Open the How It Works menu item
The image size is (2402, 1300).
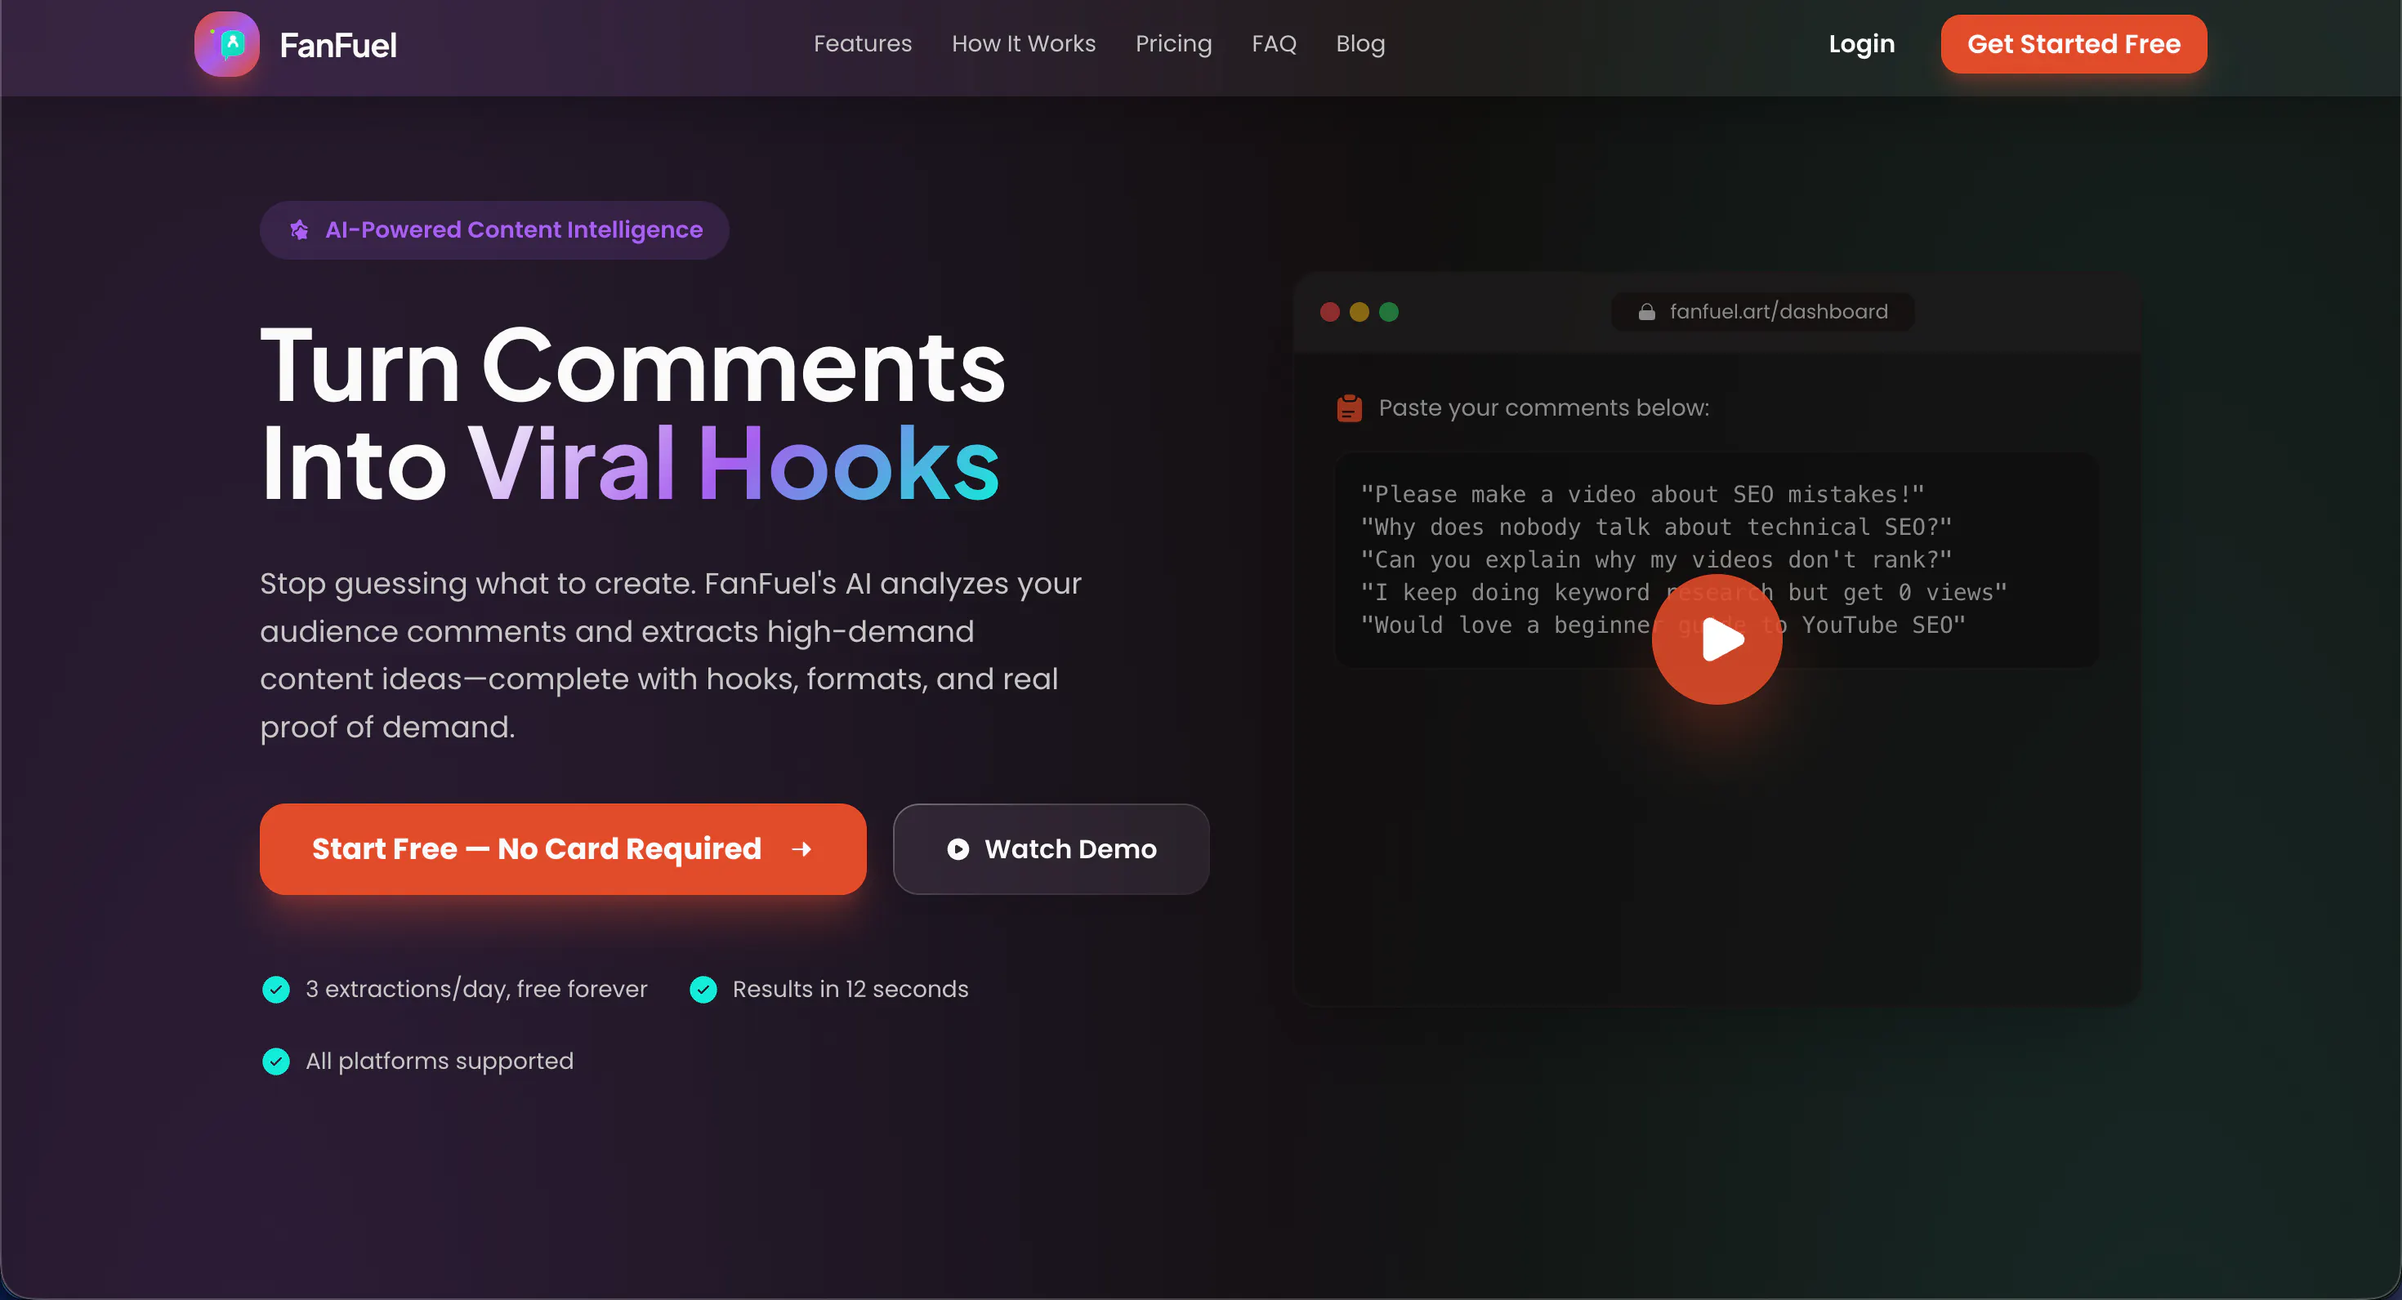pyautogui.click(x=1024, y=44)
